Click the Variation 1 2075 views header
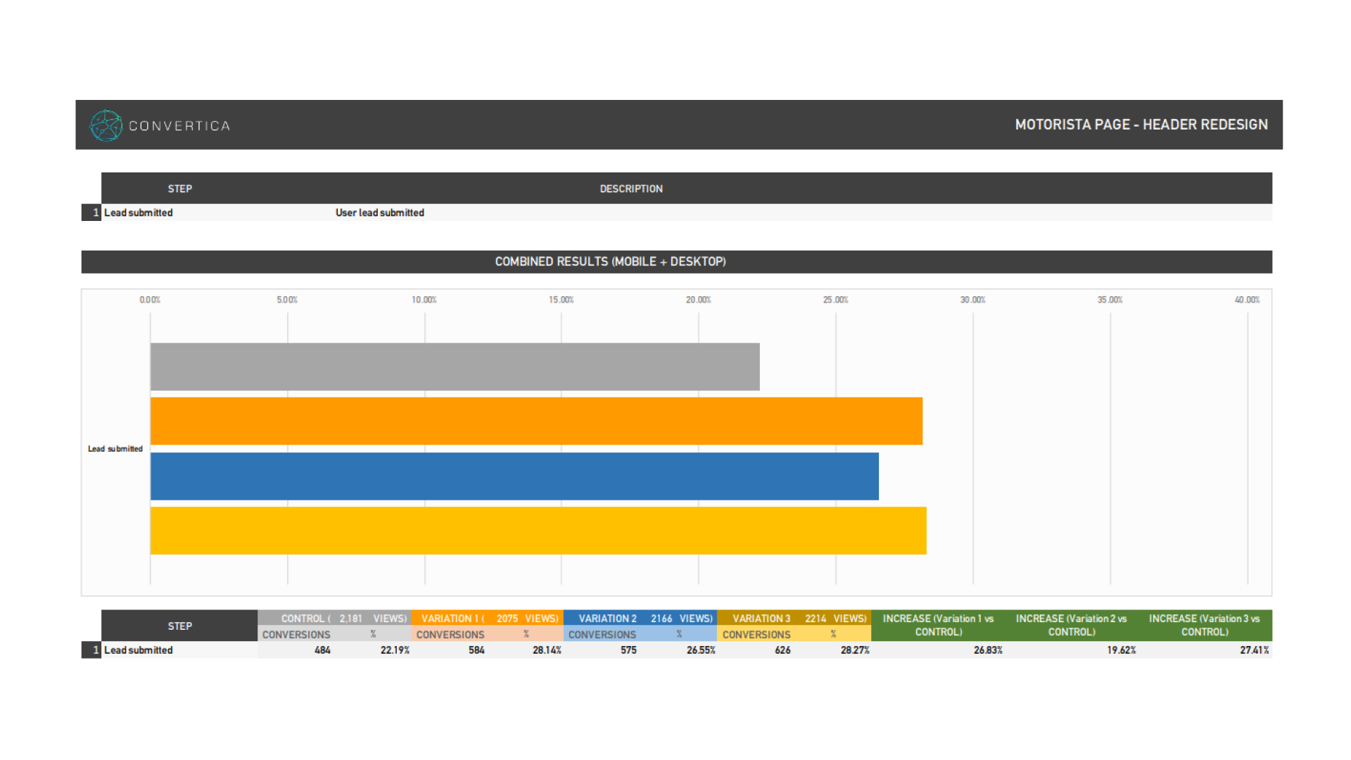1351x760 pixels. pyautogui.click(x=488, y=619)
